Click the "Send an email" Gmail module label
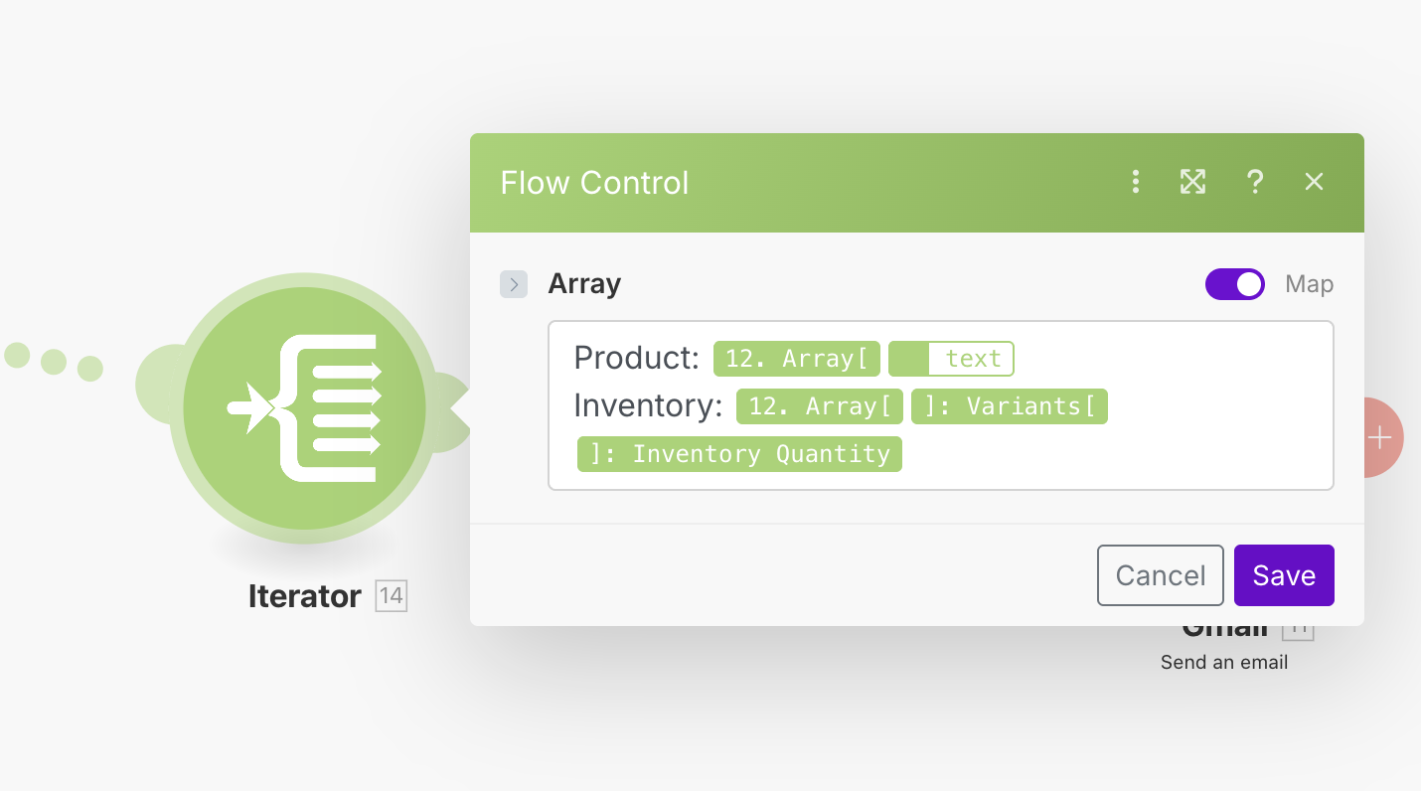The width and height of the screenshot is (1421, 791). pyautogui.click(x=1223, y=663)
